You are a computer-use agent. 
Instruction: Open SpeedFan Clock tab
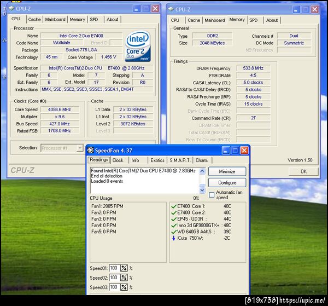coord(118,160)
